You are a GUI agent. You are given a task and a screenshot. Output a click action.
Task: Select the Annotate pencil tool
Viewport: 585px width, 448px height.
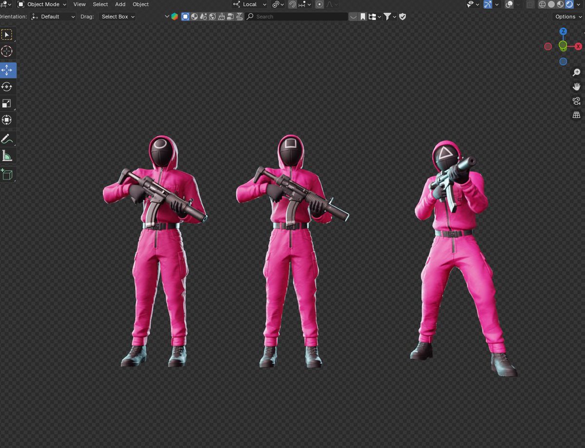pyautogui.click(x=7, y=139)
